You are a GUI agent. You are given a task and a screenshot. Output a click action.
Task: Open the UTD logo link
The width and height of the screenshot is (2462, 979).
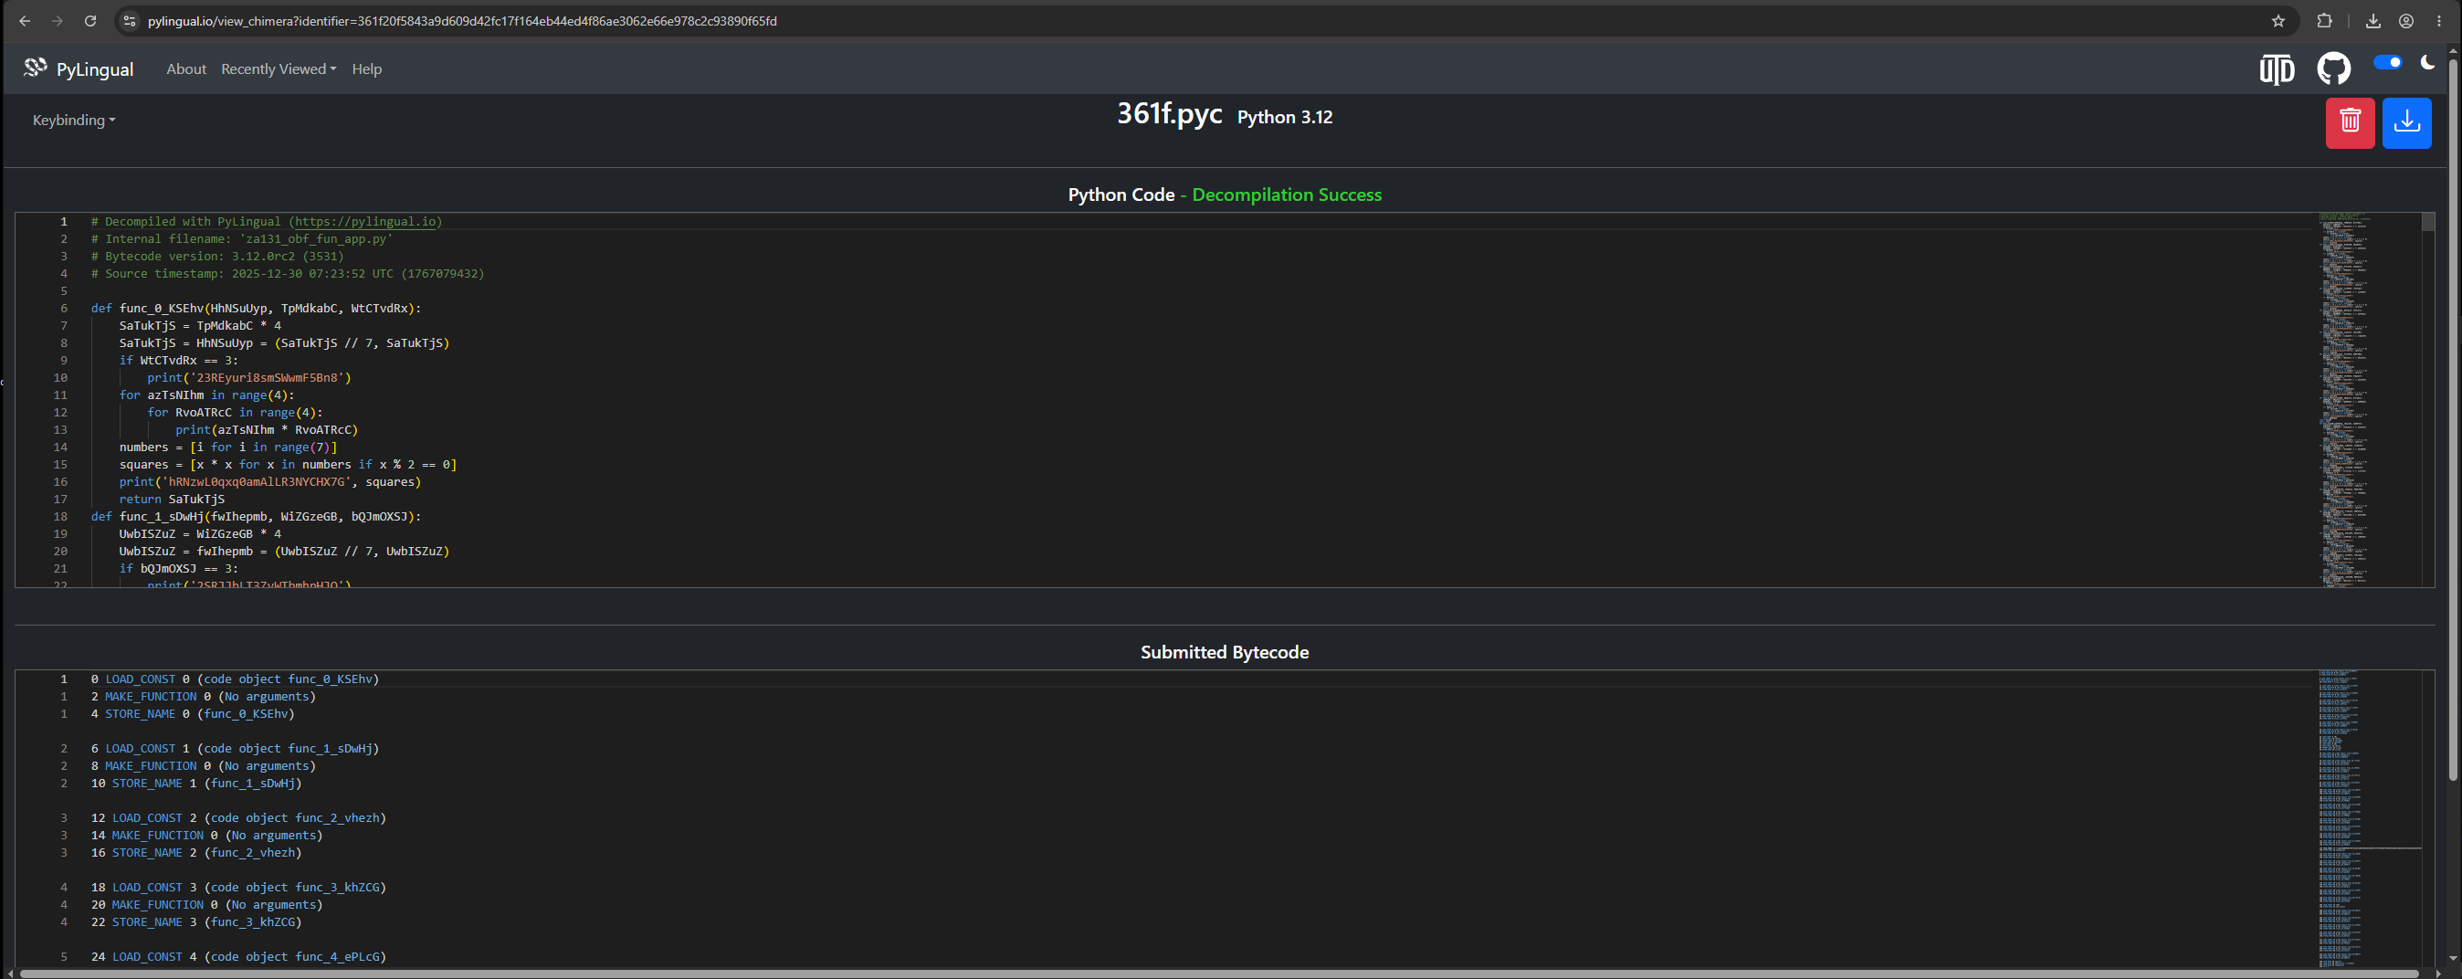(2277, 68)
